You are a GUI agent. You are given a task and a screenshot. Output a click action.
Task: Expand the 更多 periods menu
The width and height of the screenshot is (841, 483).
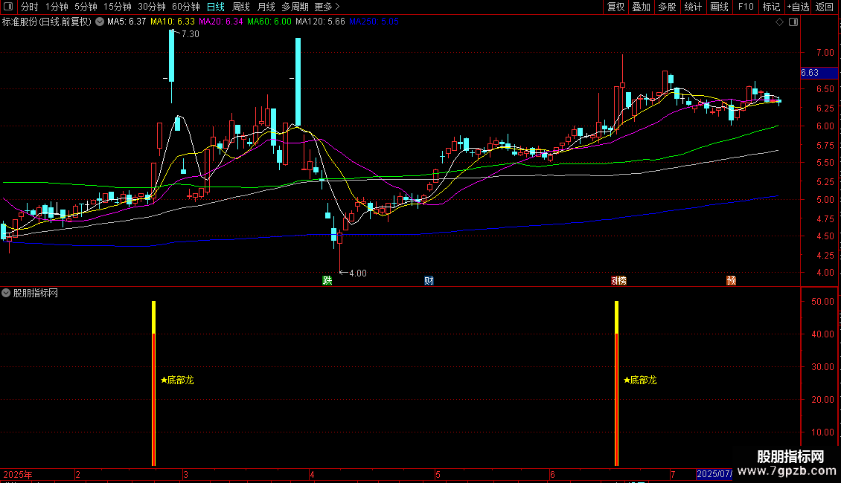click(x=327, y=7)
